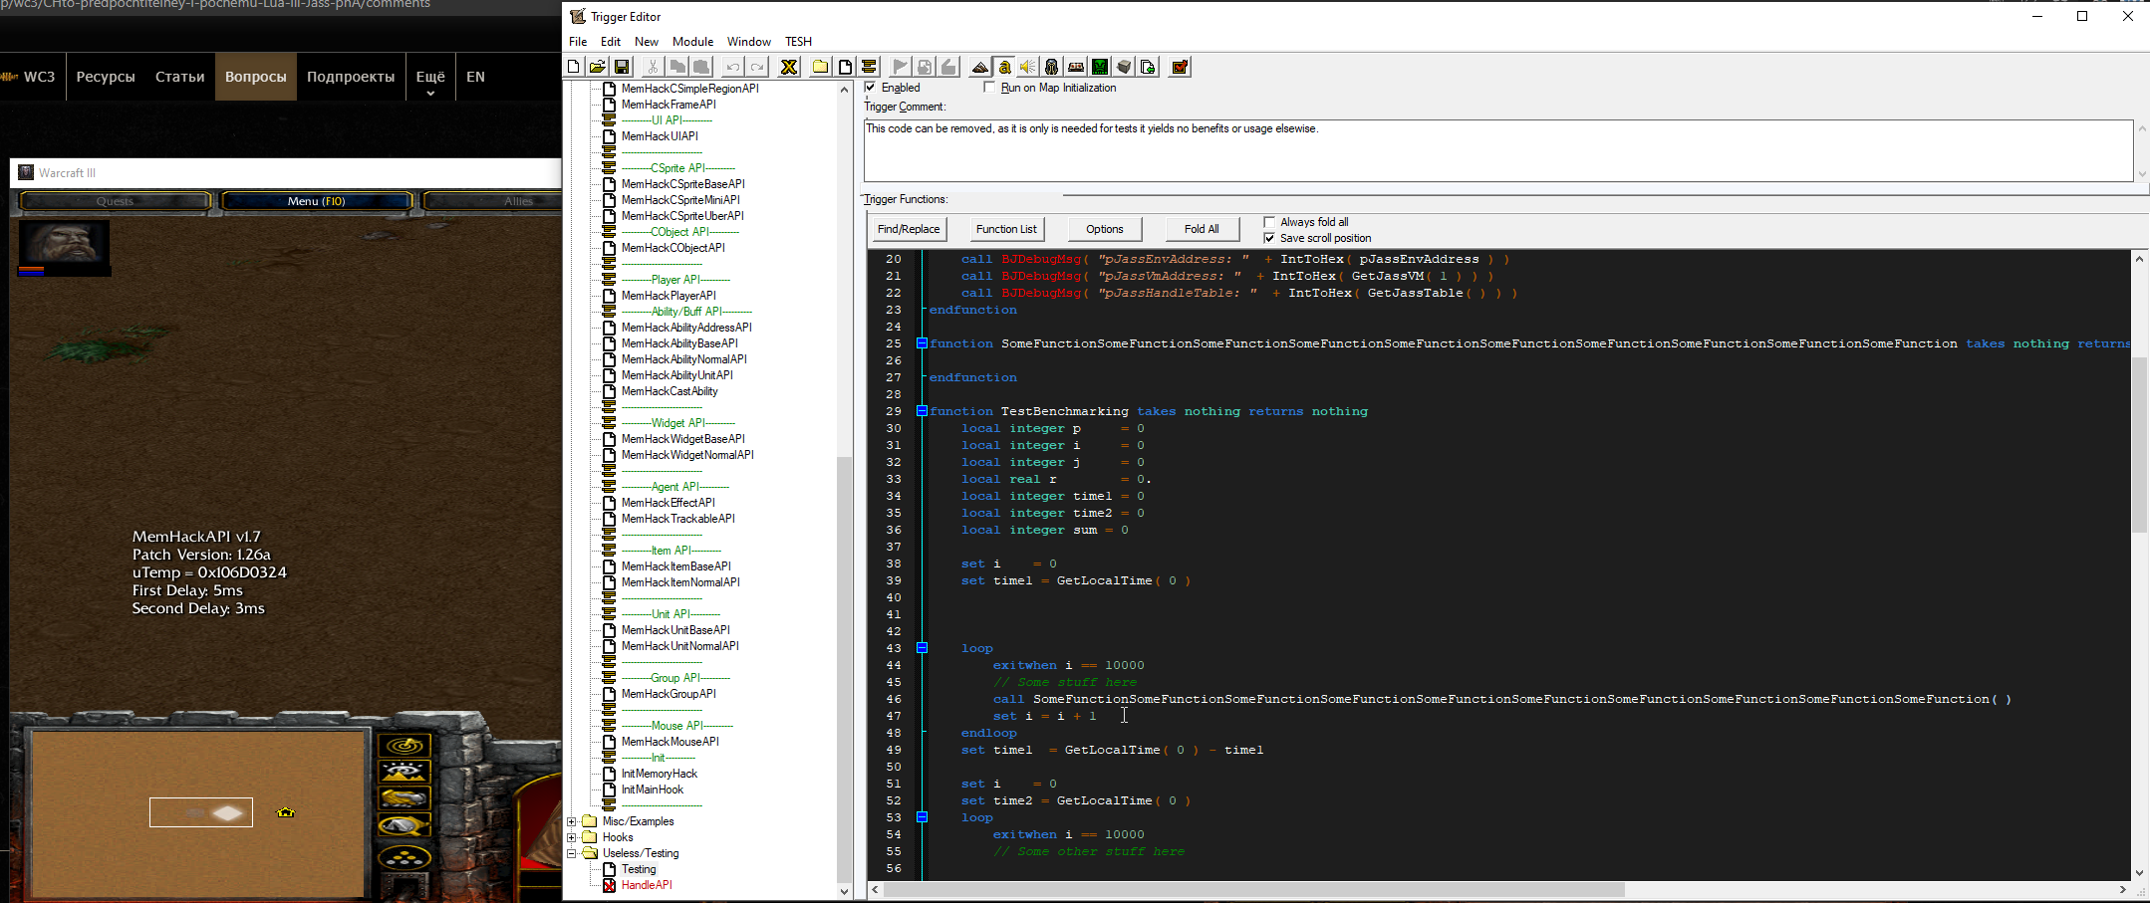The width and height of the screenshot is (2150, 903).
Task: Open the Module menu
Action: (x=692, y=42)
